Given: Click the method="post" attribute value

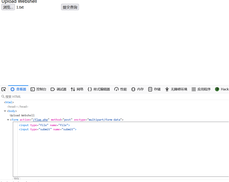Looking at the screenshot, I should (x=62, y=120).
